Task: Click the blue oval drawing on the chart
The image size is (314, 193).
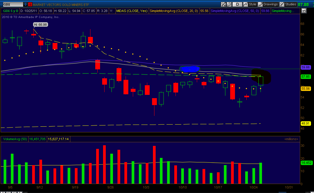Action: 190,69
